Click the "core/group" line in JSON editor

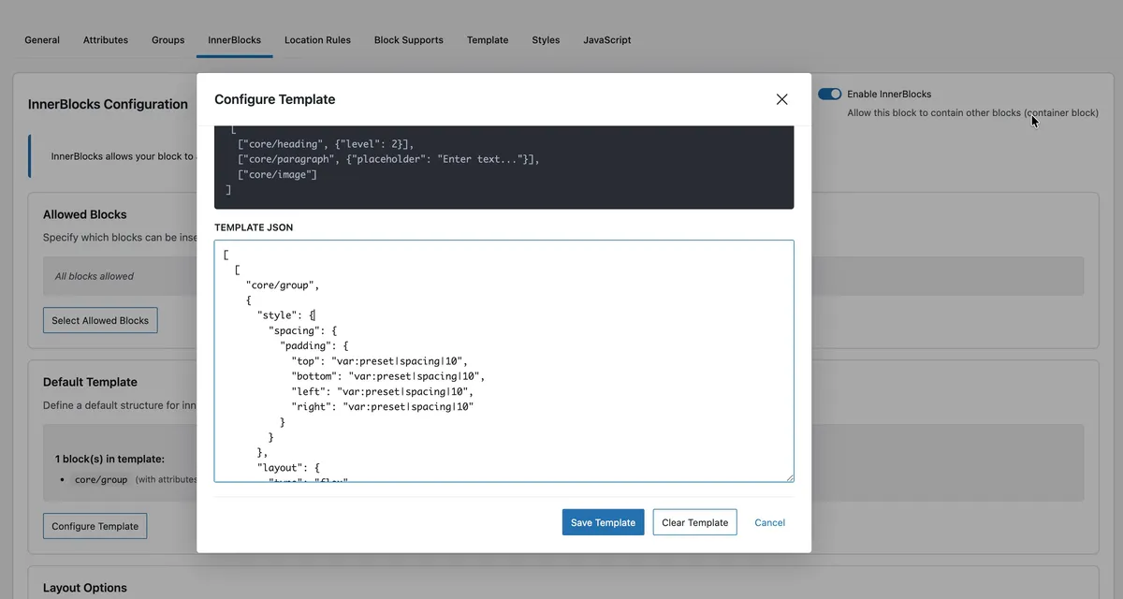(x=283, y=285)
